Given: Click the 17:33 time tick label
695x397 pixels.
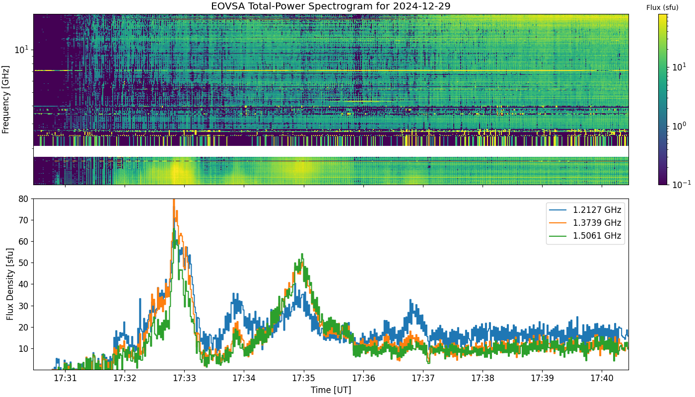Looking at the screenshot, I should (184, 378).
